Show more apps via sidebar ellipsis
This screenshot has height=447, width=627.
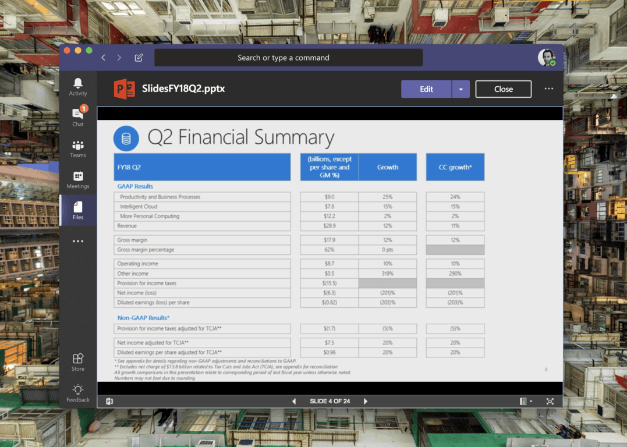pyautogui.click(x=78, y=241)
